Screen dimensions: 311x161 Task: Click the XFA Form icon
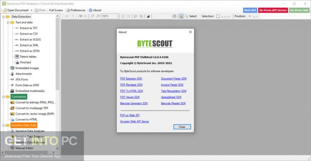click(x=12, y=79)
